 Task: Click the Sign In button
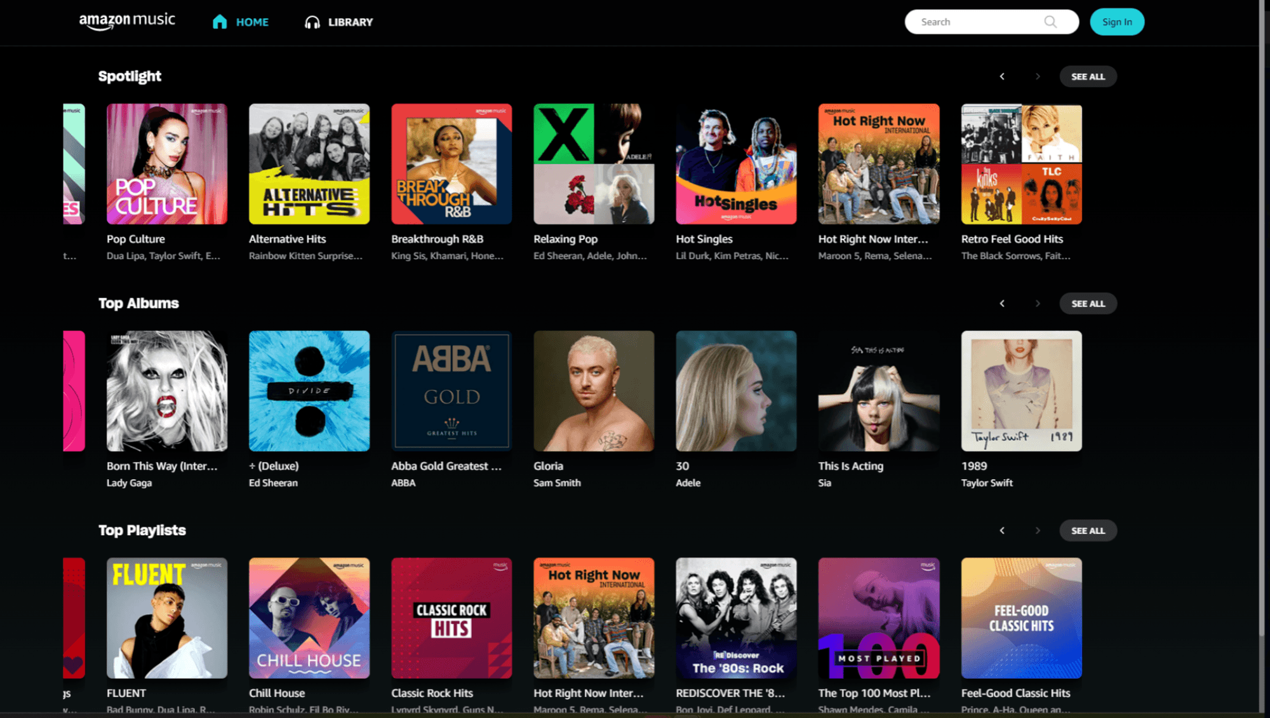pyautogui.click(x=1117, y=22)
